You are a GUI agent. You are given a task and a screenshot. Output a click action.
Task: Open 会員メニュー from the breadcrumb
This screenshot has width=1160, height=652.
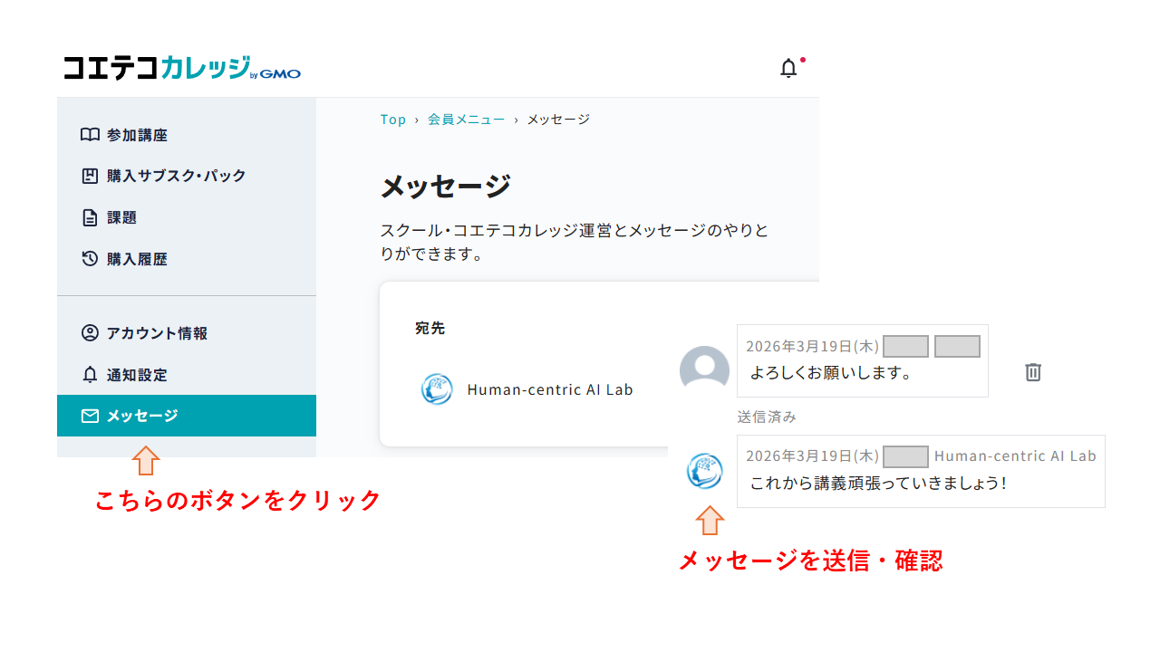point(466,119)
